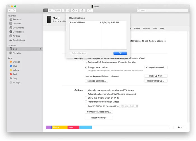Enable Convert higher bit rate songs
Screen dimensions: 196x141
(x=86, y=106)
